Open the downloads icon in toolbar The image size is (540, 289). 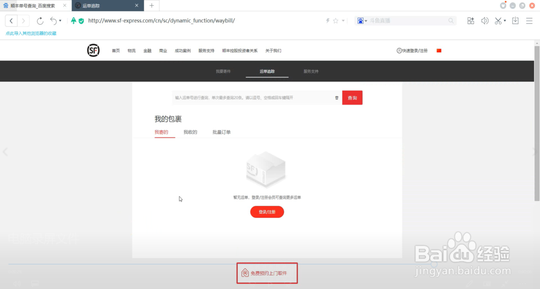(515, 20)
